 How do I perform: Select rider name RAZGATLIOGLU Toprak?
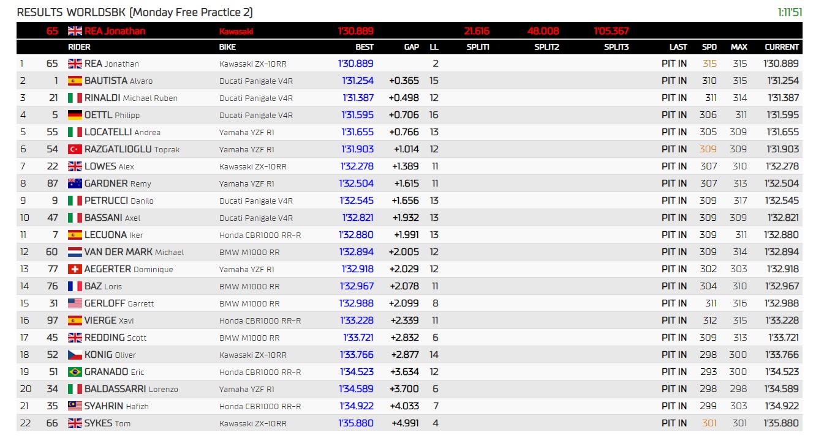click(x=132, y=149)
